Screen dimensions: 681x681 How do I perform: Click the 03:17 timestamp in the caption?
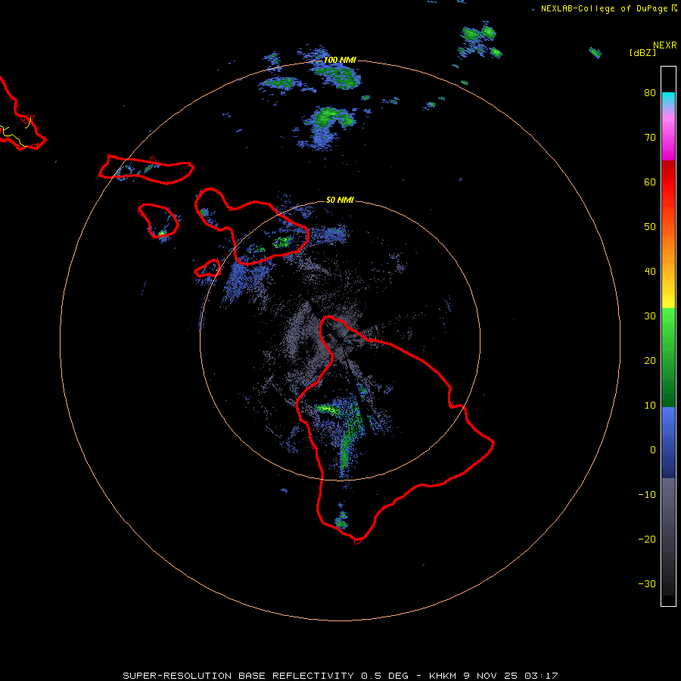pos(541,676)
